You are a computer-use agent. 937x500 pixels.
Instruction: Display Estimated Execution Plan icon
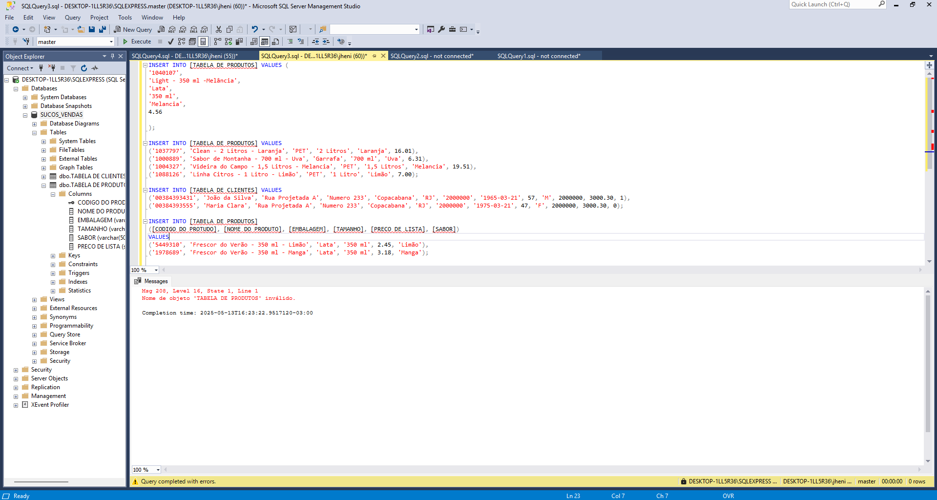[x=182, y=42]
